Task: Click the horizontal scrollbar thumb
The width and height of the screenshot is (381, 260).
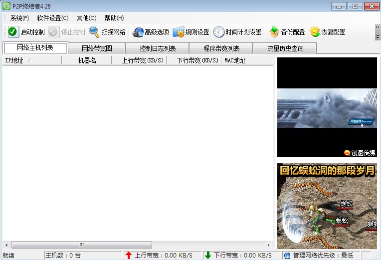Action: pyautogui.click(x=82, y=245)
